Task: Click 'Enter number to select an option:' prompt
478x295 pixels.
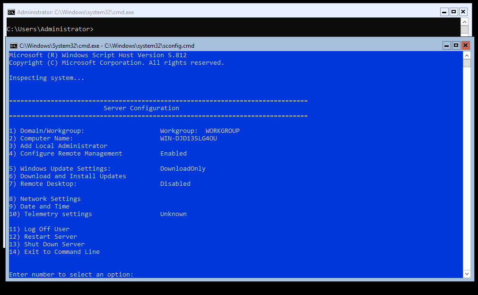Action: 71,274
